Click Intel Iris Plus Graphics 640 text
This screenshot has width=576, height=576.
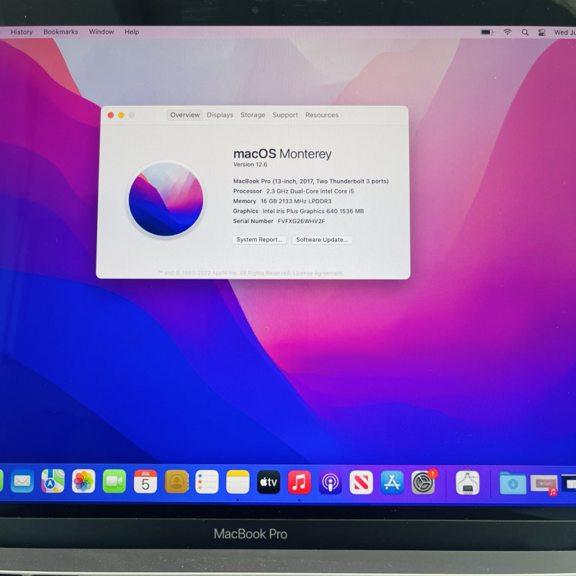pyautogui.click(x=313, y=211)
